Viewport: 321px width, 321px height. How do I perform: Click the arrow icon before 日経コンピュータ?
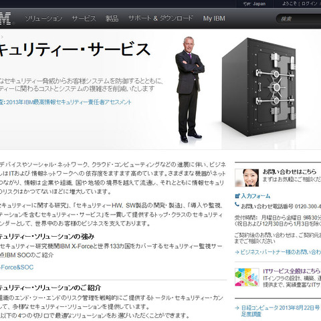237,308
